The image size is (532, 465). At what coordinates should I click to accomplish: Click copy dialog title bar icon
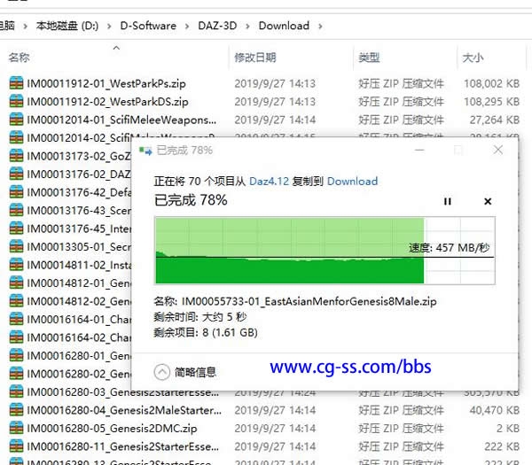[x=145, y=151]
